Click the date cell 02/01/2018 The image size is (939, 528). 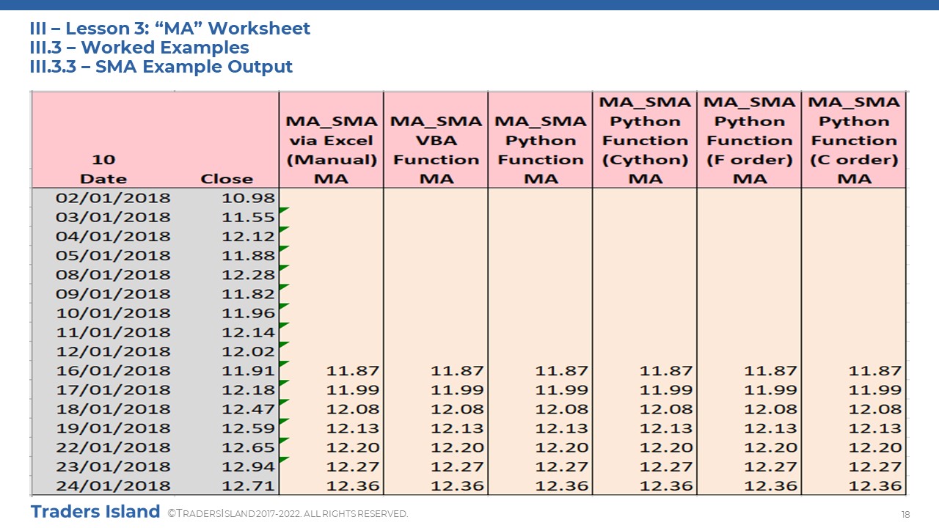click(113, 198)
